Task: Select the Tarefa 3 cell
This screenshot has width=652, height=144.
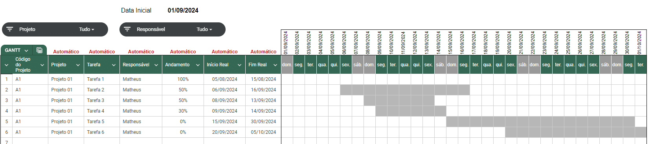Action: [x=101, y=100]
